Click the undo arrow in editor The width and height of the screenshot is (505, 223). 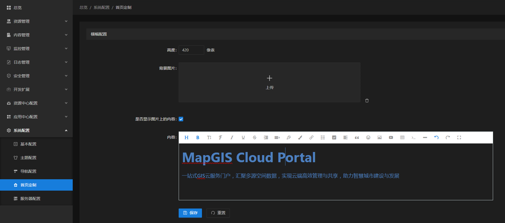436,137
